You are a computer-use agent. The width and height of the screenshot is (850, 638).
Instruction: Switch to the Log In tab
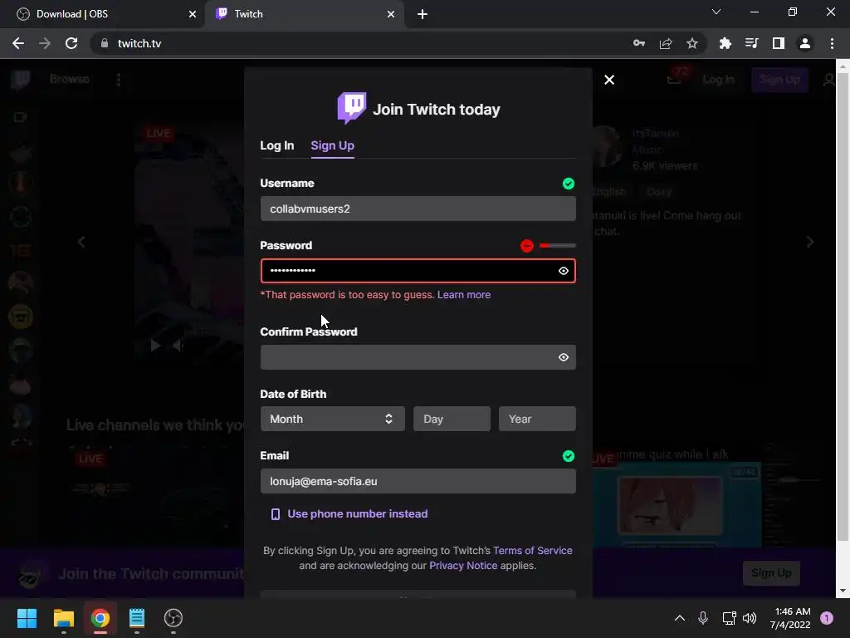(x=277, y=145)
